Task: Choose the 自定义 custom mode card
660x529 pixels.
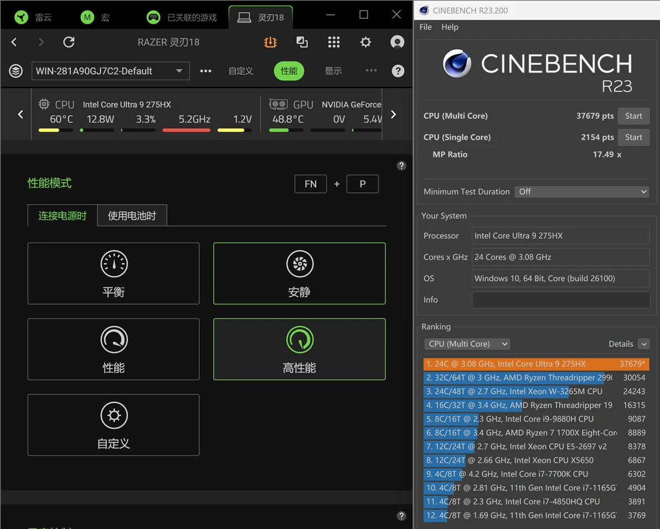Action: point(114,425)
